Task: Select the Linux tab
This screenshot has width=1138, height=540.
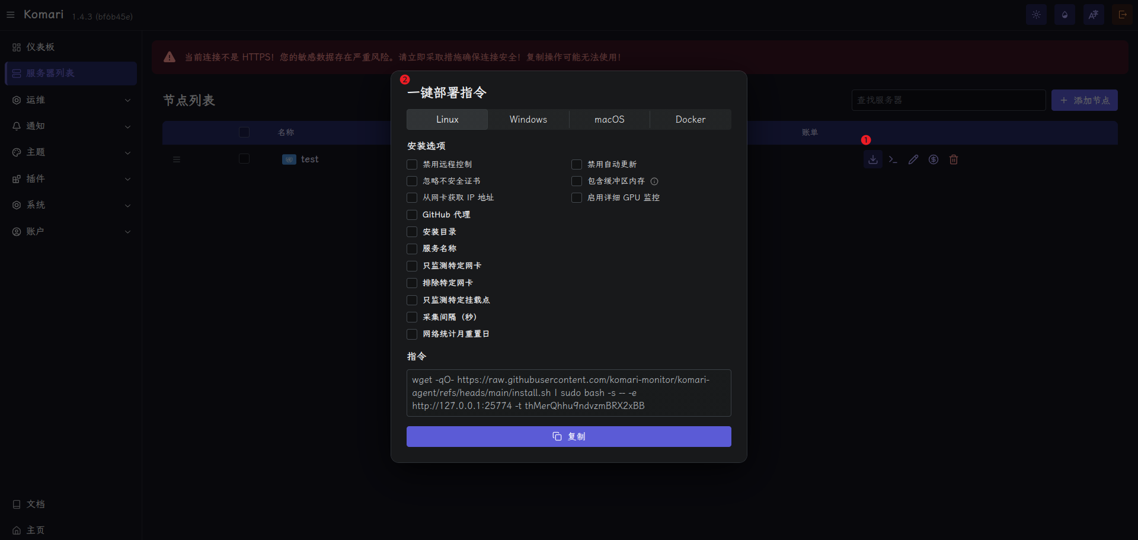Action: [447, 119]
